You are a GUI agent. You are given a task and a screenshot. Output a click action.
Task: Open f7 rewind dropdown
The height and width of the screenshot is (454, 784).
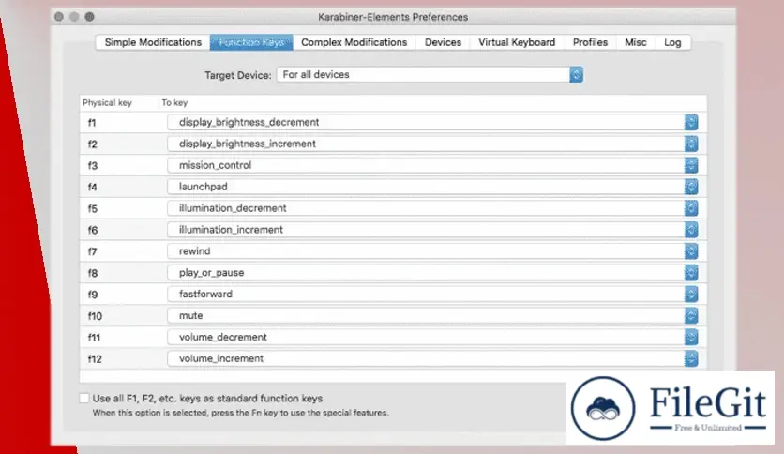[x=432, y=251]
